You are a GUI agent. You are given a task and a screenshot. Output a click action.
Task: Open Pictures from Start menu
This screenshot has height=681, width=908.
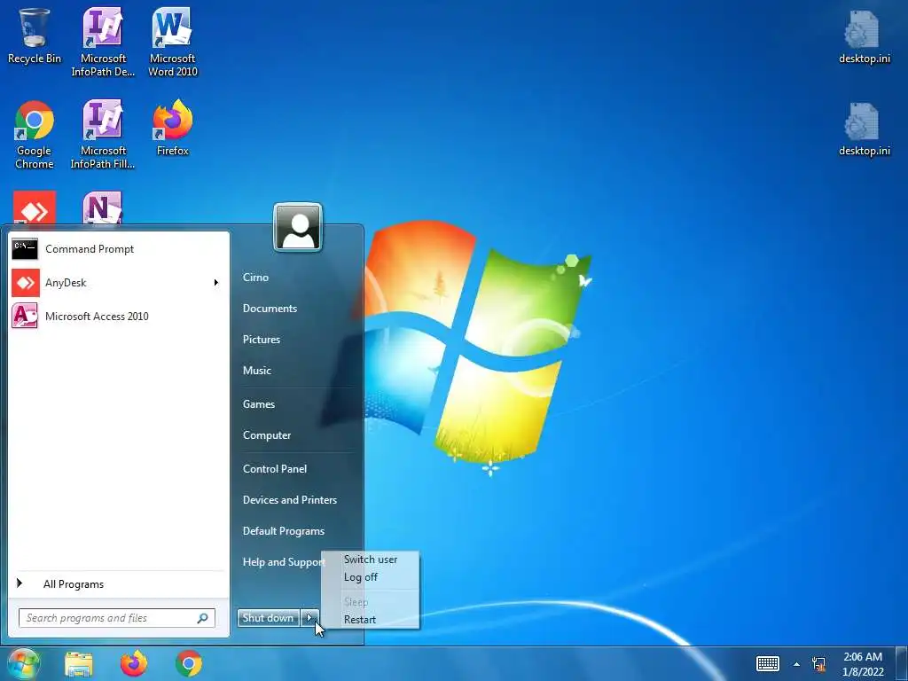tap(262, 340)
